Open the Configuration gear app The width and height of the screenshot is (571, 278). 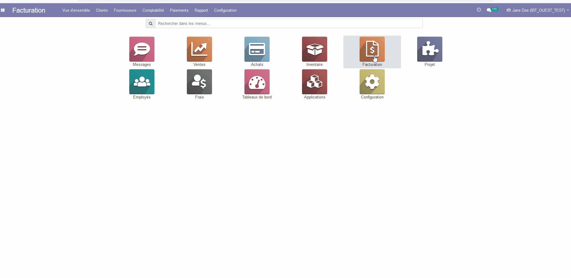click(372, 82)
